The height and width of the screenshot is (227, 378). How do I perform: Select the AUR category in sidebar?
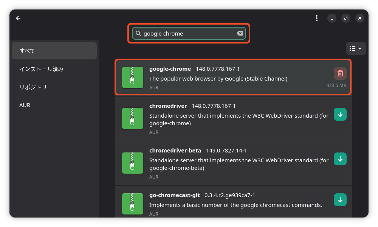(x=54, y=105)
